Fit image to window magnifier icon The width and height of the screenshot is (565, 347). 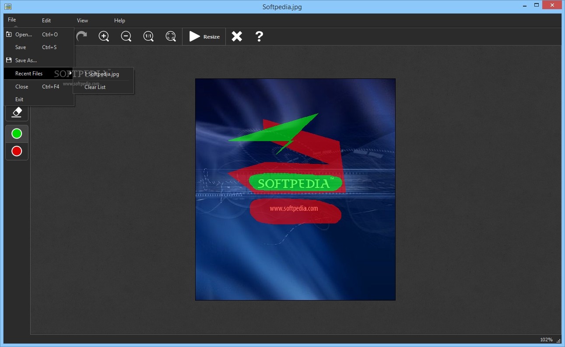pos(171,36)
